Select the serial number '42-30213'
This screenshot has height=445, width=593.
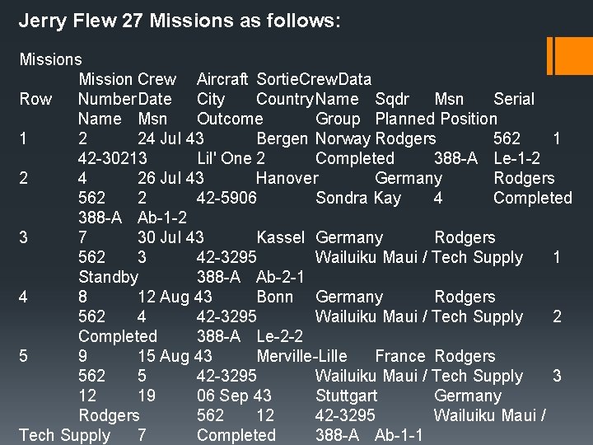coord(113,158)
